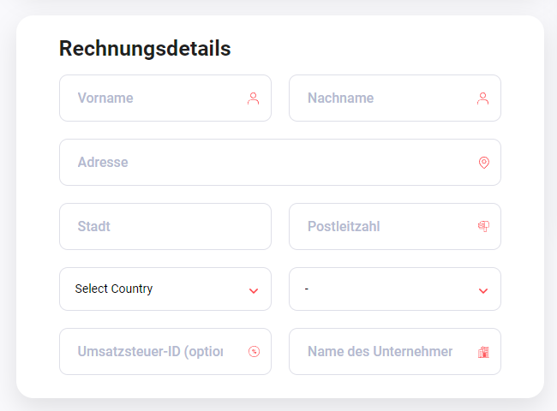Focus the Nachname input field

(x=395, y=98)
